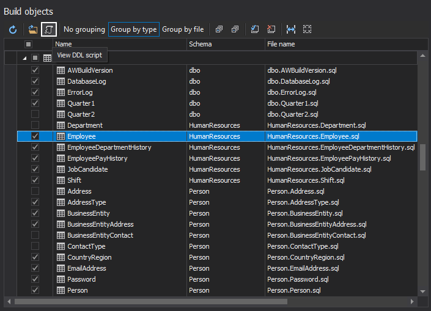Uncheck the Employee row checkbox
431x311 pixels.
(x=35, y=136)
